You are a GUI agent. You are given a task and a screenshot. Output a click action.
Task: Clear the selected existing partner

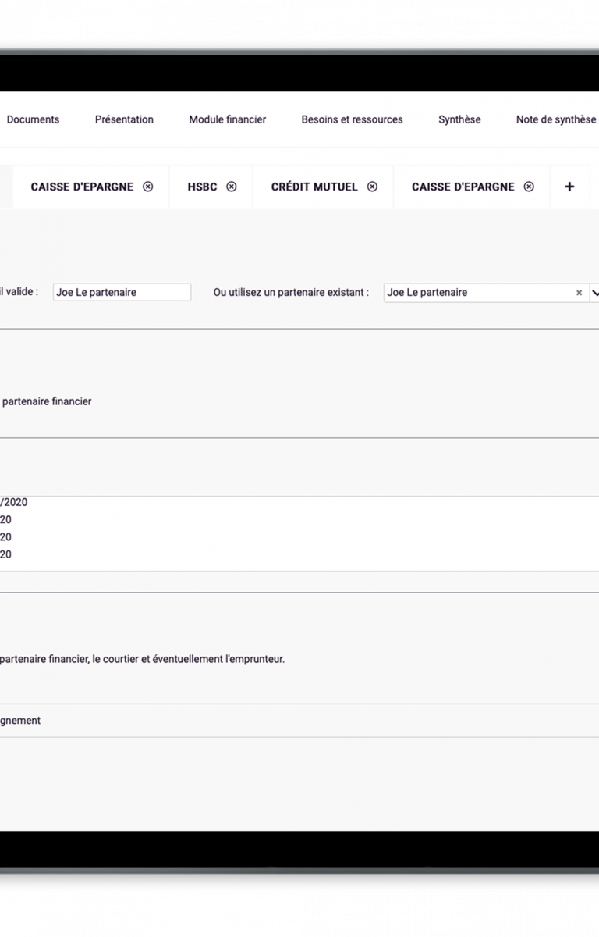579,293
